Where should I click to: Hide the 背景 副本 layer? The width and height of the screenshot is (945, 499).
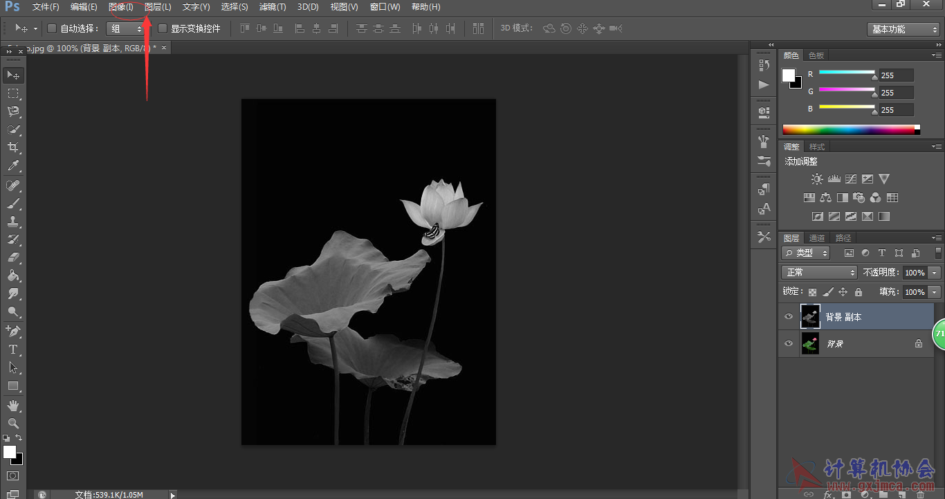[x=788, y=317]
